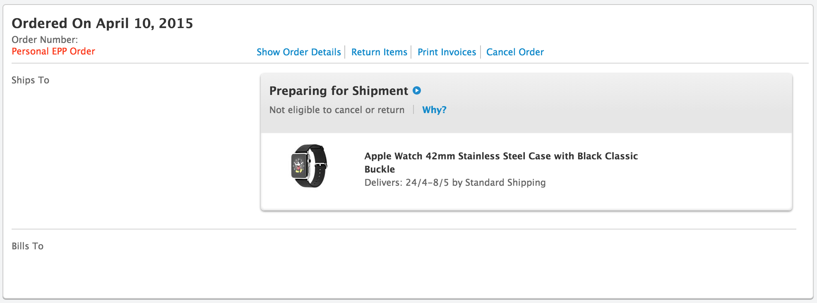Click the Standard Shipping text
This screenshot has height=303, width=817.
pyautogui.click(x=505, y=182)
